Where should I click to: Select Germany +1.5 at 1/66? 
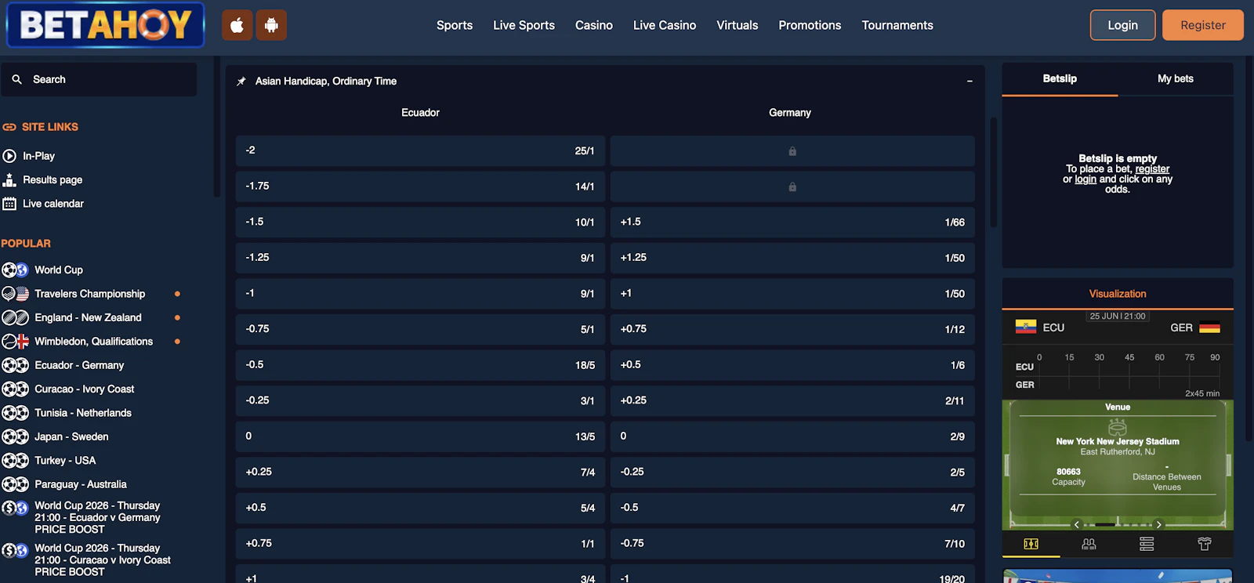792,223
